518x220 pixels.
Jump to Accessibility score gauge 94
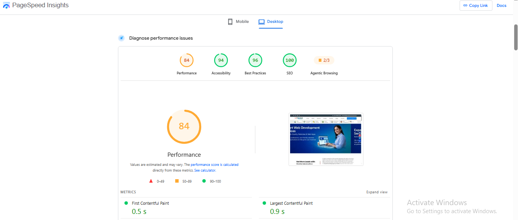[221, 60]
